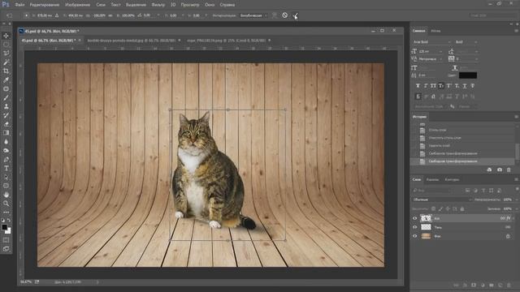Toggle all caps in Character panel

click(x=433, y=86)
